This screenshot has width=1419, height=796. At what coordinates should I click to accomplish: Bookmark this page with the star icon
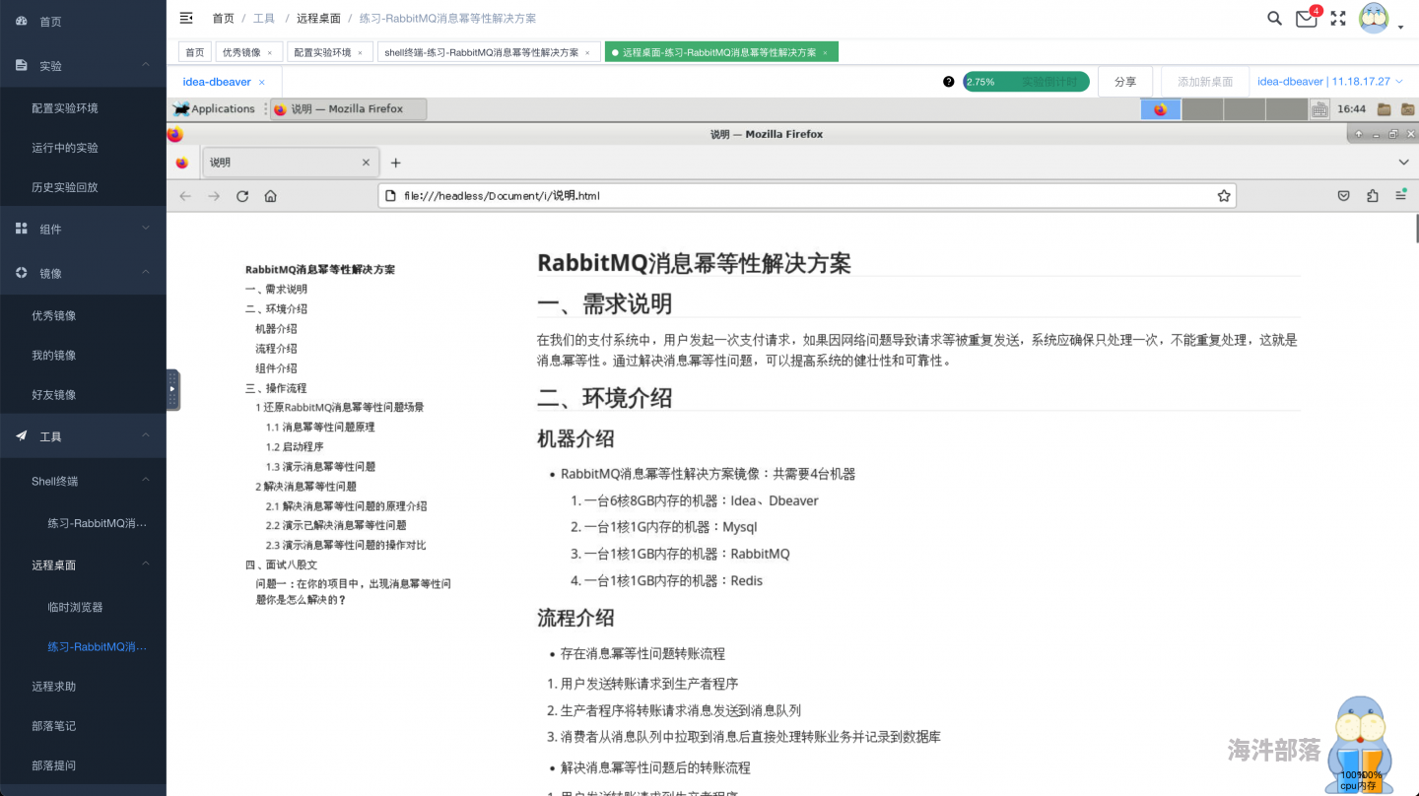(x=1224, y=196)
